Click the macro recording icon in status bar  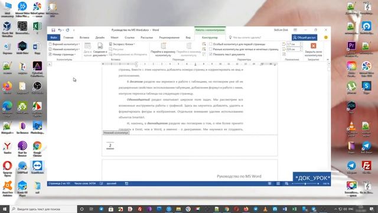[126, 183]
